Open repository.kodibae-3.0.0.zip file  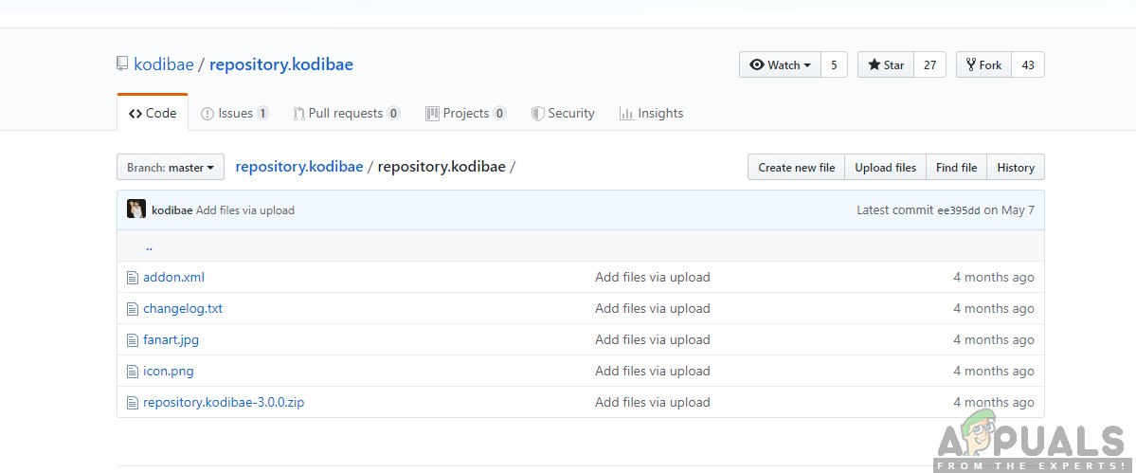(x=224, y=402)
